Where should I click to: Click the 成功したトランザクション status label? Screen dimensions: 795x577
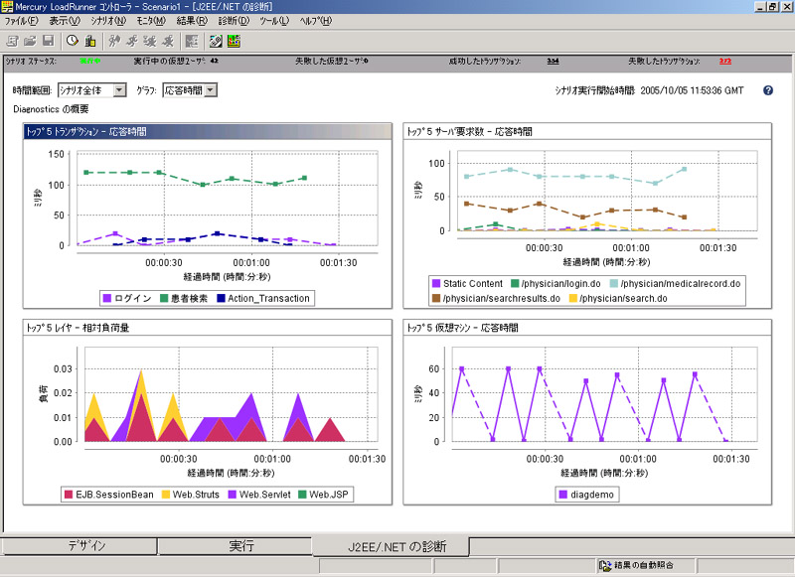click(x=485, y=61)
